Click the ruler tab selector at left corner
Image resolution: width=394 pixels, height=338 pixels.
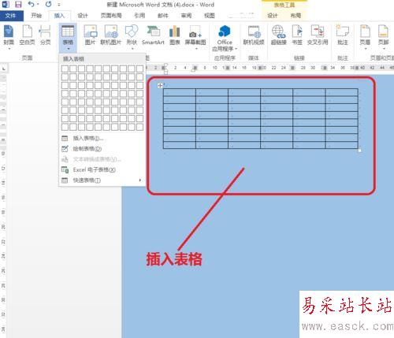pos(4,69)
